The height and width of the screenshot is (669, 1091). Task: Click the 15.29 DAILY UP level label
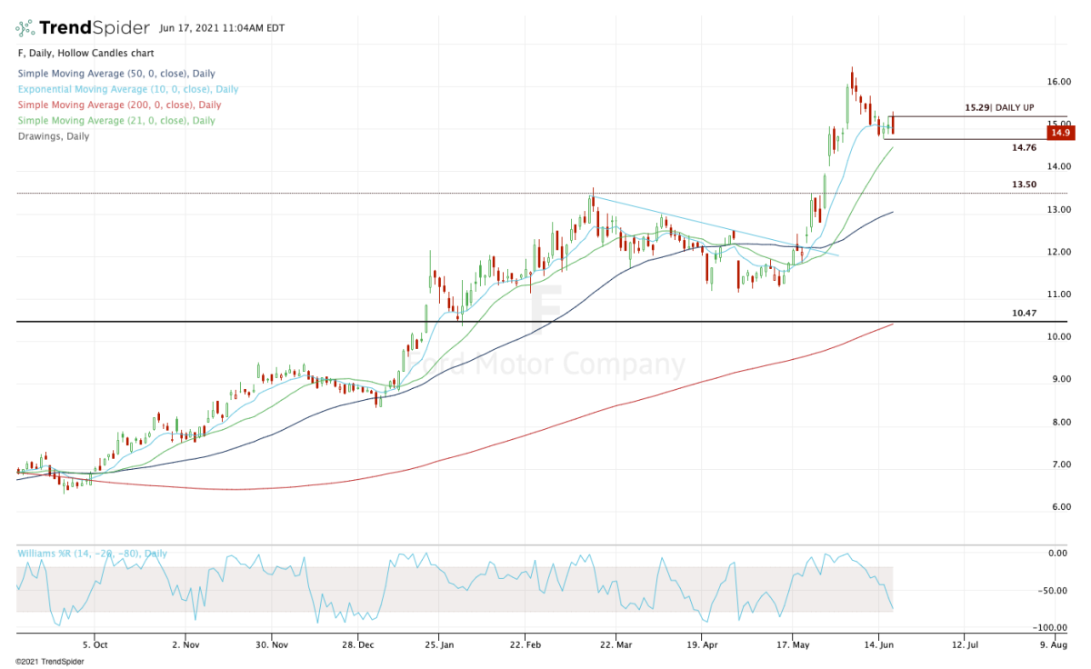pos(999,107)
